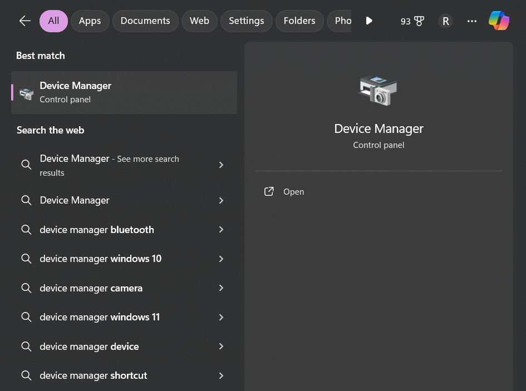
Task: Switch to the Web filter tab
Action: click(x=199, y=21)
